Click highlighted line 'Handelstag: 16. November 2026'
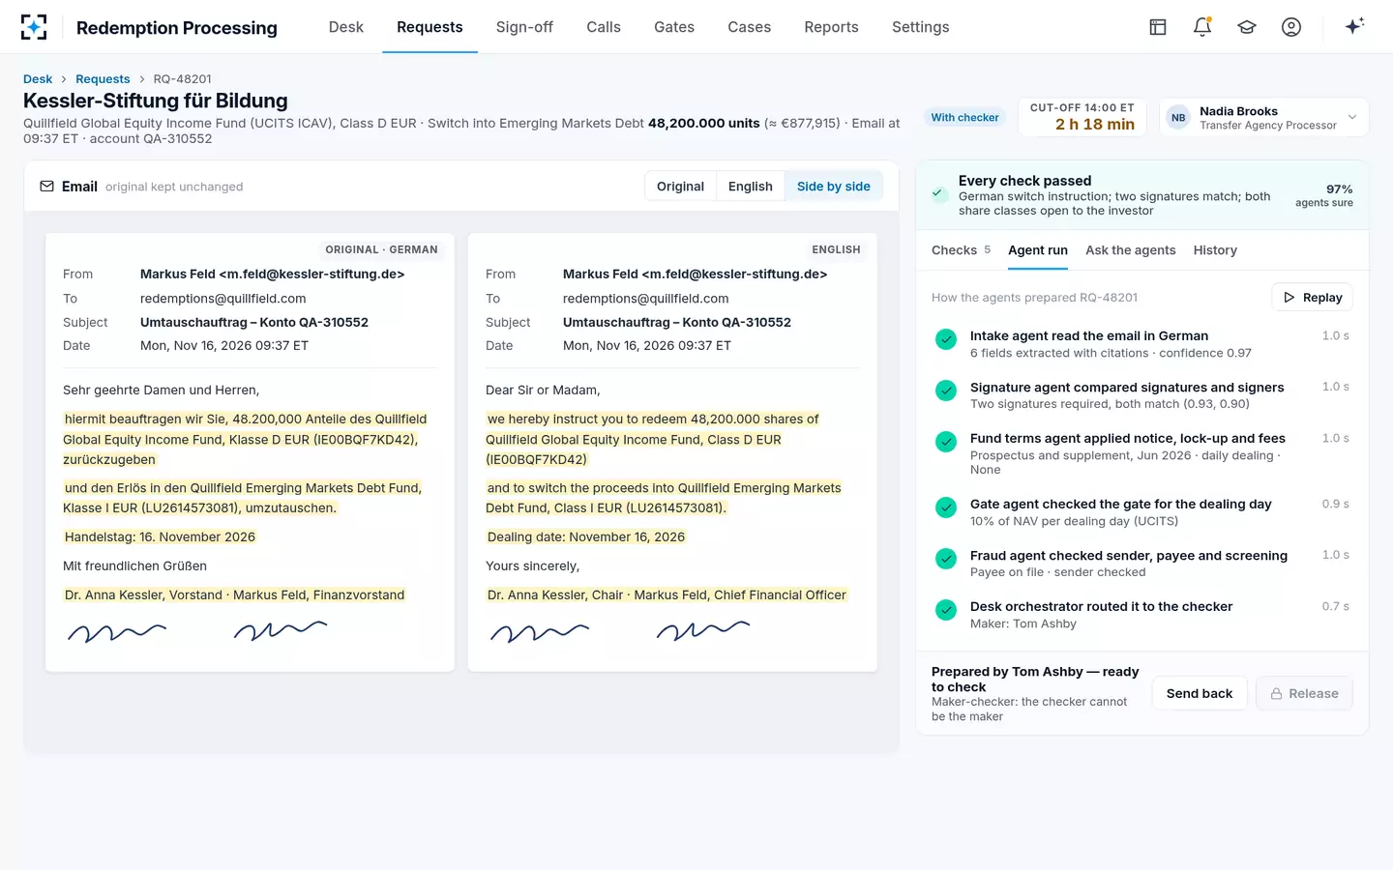Viewport: 1393px width, 870px height. (x=160, y=537)
